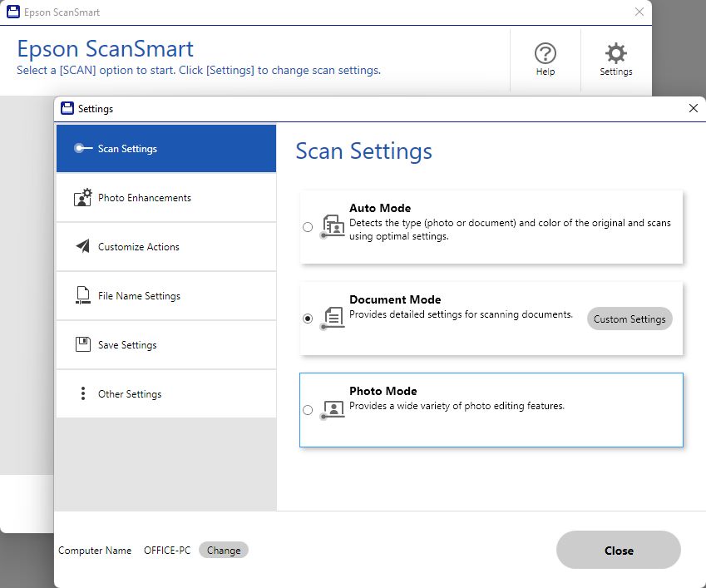The height and width of the screenshot is (588, 706).
Task: Switch to File Name Settings tab
Action: 166,295
